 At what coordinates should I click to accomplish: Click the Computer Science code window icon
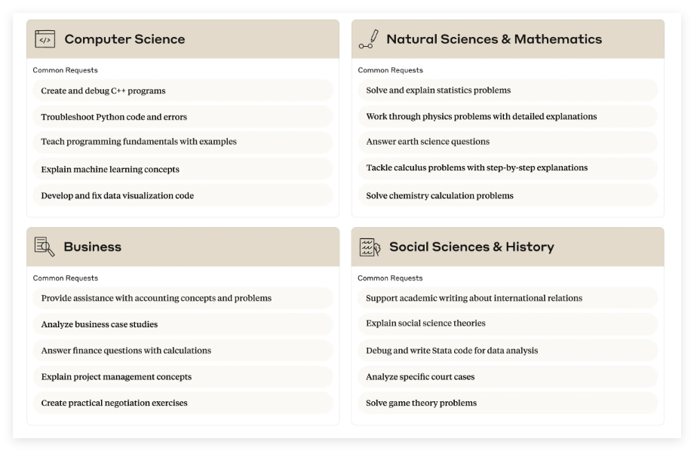45,39
